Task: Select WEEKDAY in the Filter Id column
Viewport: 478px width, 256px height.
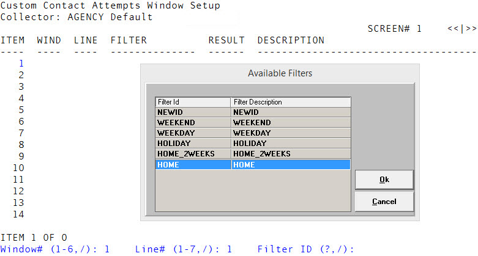Action: [193, 133]
